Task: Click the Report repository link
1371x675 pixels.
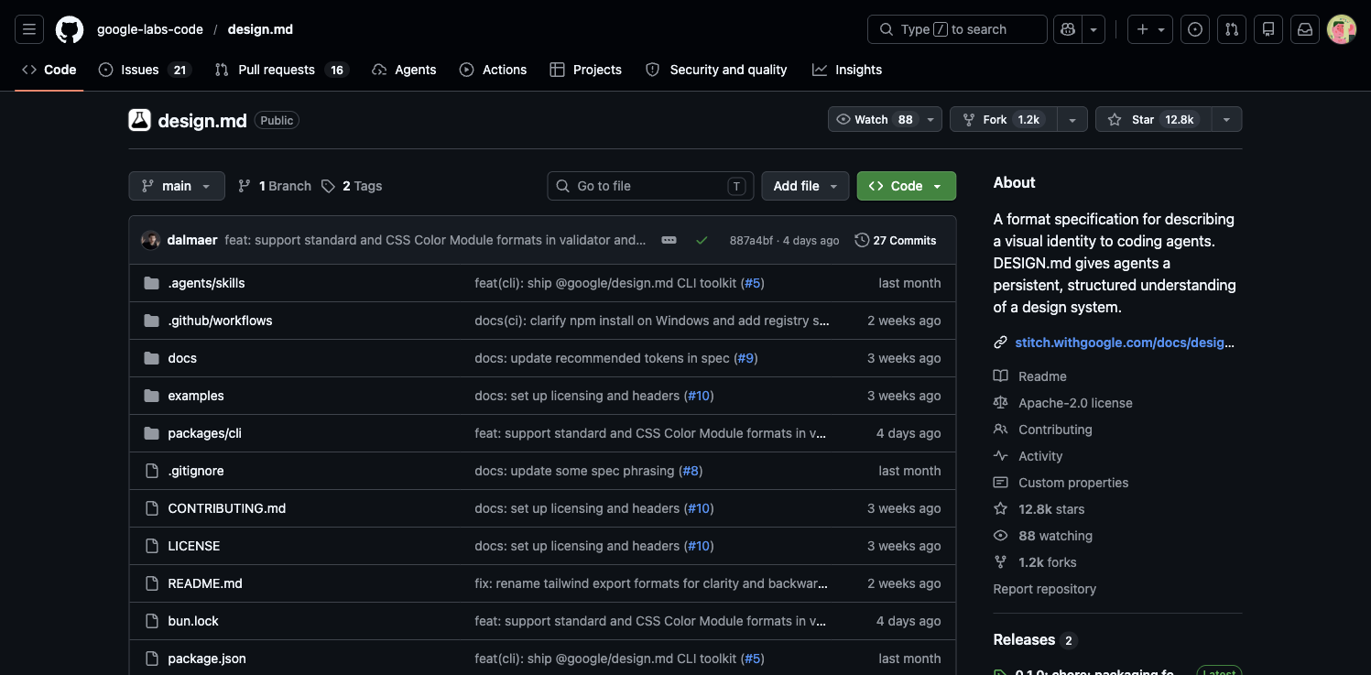Action: (x=1045, y=589)
